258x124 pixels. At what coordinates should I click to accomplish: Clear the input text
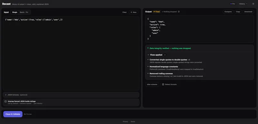pos(124,12)
